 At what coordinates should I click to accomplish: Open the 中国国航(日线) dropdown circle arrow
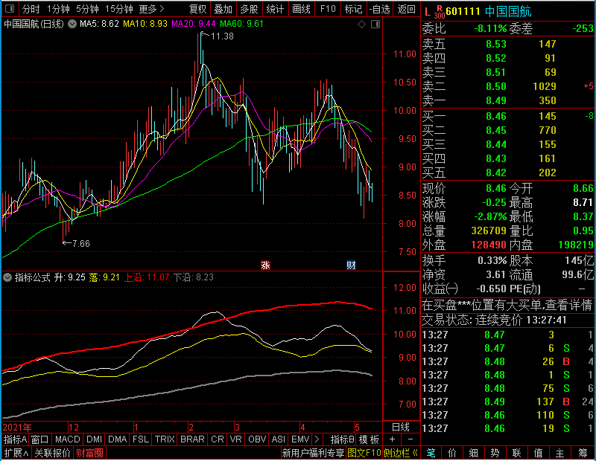[72, 24]
